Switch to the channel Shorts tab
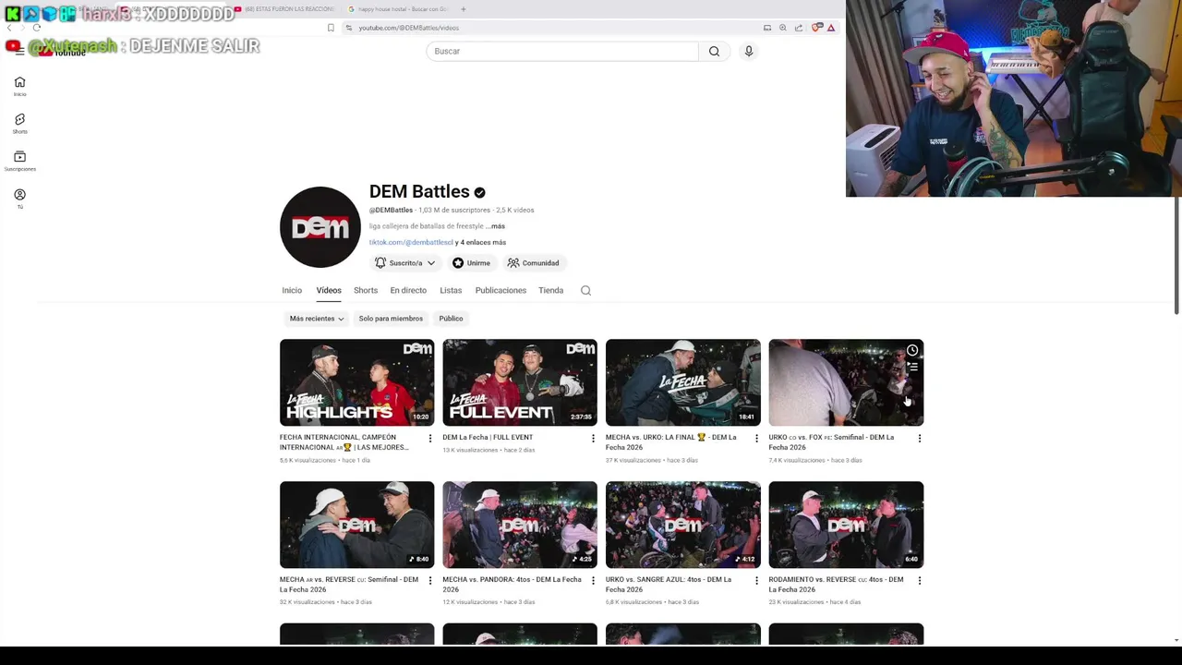Viewport: 1182px width, 665px height. (366, 290)
